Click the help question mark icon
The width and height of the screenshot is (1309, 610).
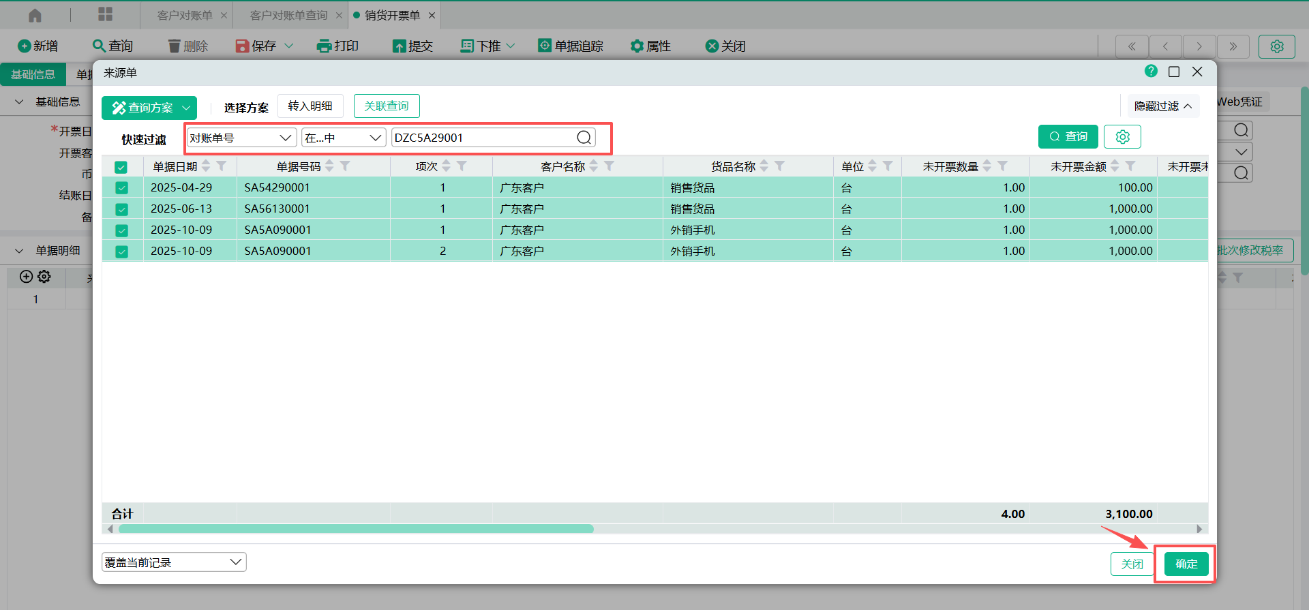click(1151, 72)
